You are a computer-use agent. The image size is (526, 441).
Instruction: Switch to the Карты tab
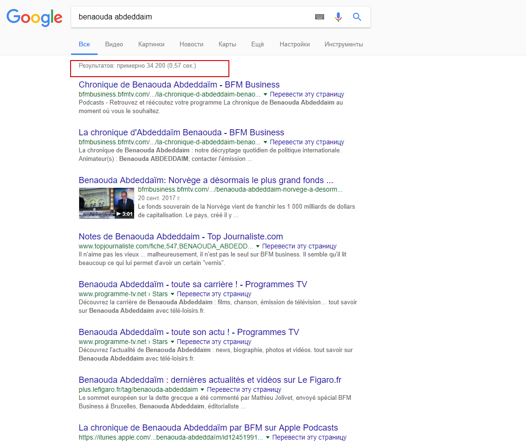point(227,44)
